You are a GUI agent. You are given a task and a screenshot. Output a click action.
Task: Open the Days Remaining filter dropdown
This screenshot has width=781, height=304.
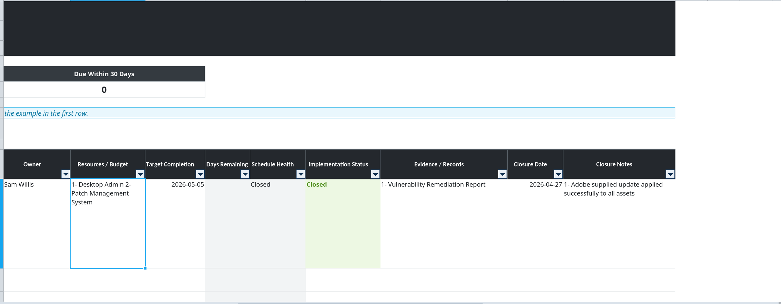tap(245, 174)
